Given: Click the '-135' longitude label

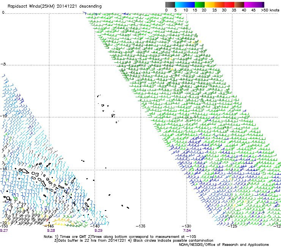Looking at the screenshot, I should tap(140, 226).
